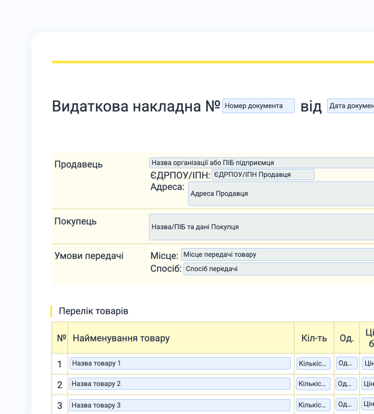Click the 'Місце:' label

pos(164,256)
